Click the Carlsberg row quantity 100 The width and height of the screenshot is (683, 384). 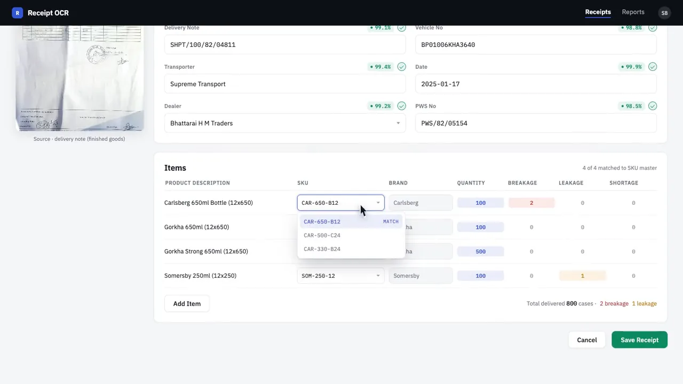(480, 203)
